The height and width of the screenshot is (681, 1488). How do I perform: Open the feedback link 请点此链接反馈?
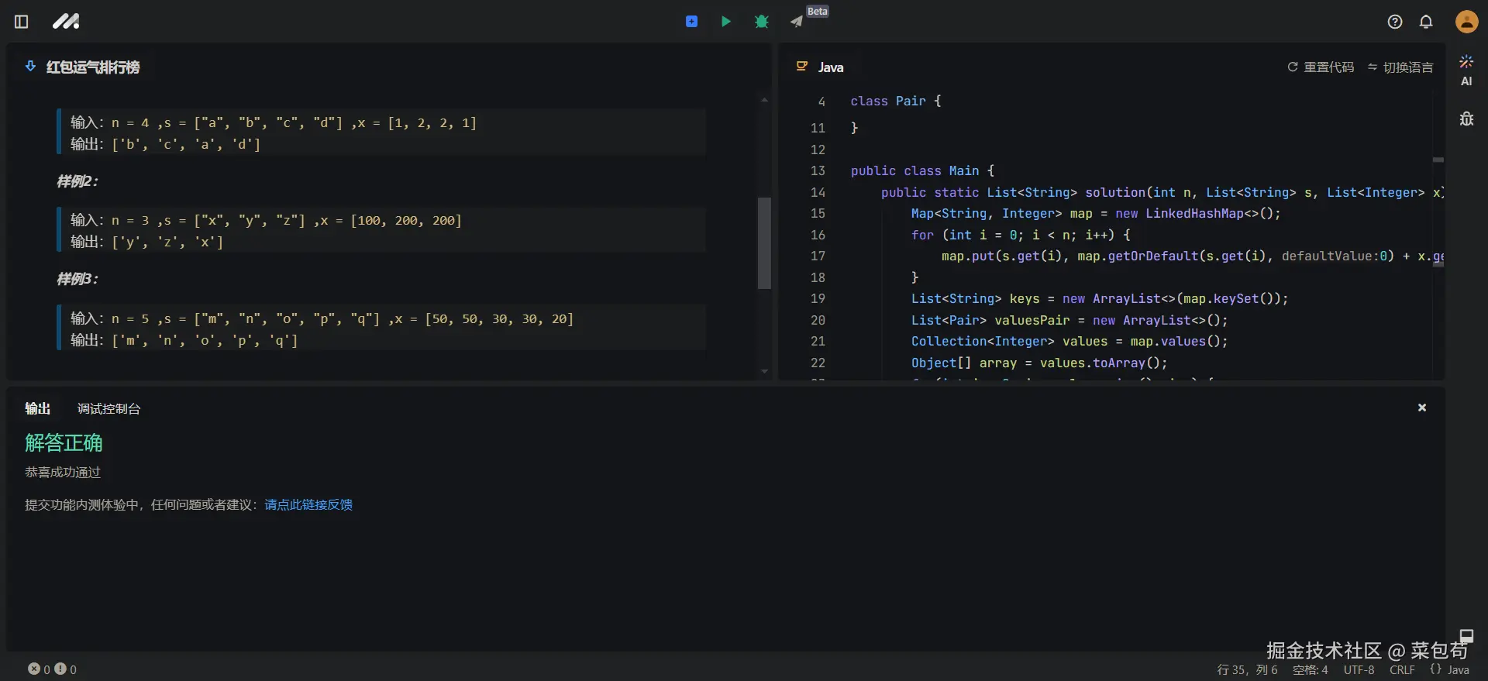coord(308,504)
